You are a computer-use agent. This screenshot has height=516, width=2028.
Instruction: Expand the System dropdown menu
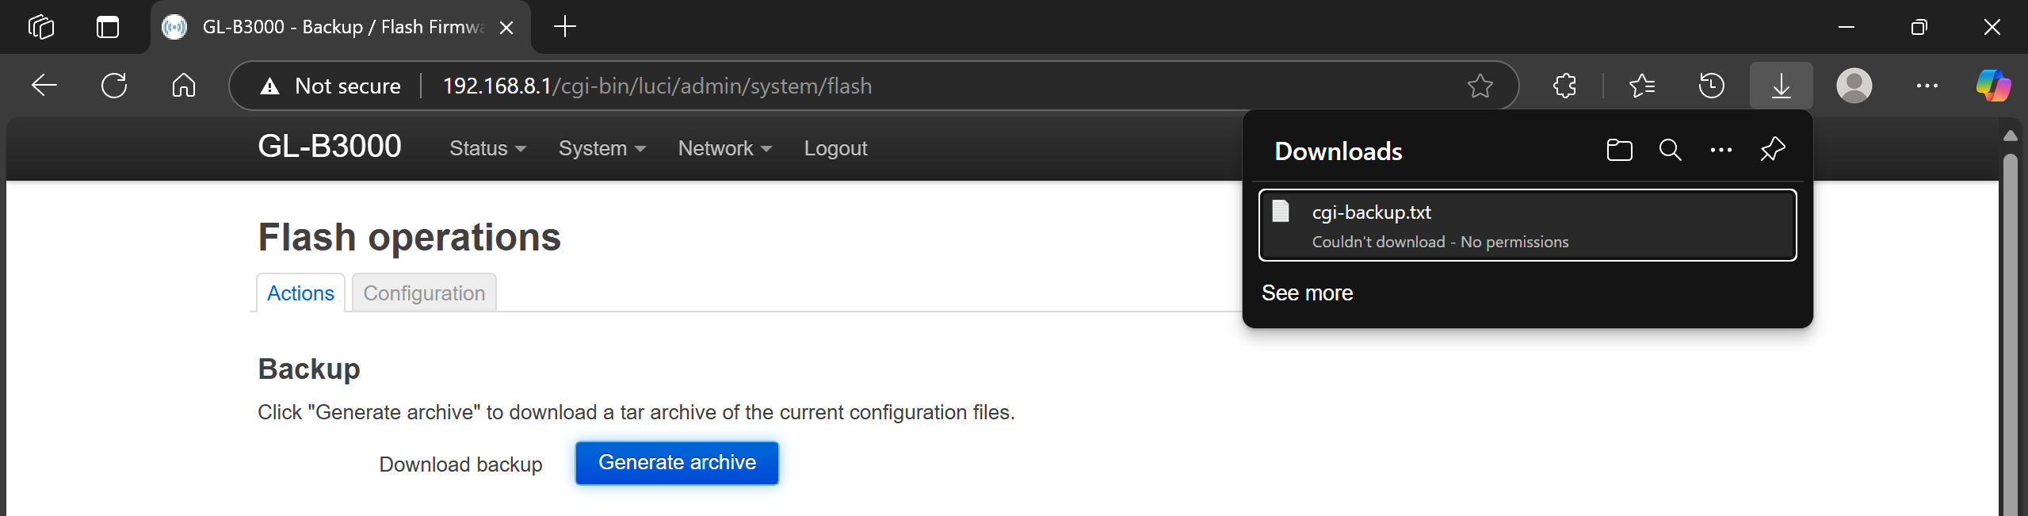tap(602, 148)
